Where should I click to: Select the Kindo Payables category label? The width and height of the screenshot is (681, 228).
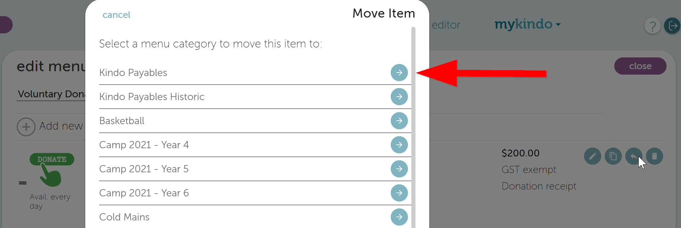133,73
